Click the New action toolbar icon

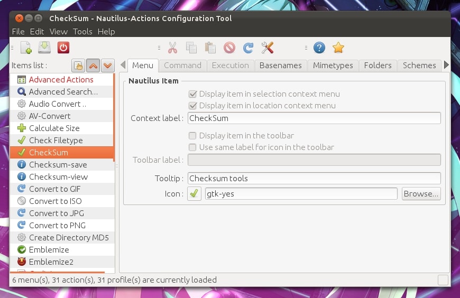point(26,48)
